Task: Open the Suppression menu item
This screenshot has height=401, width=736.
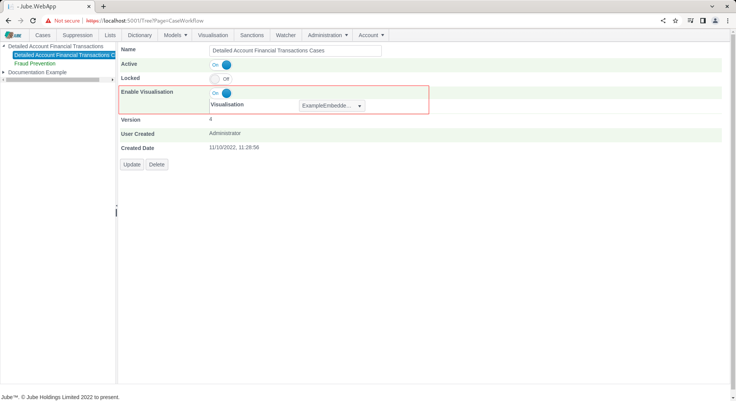Action: 77,35
